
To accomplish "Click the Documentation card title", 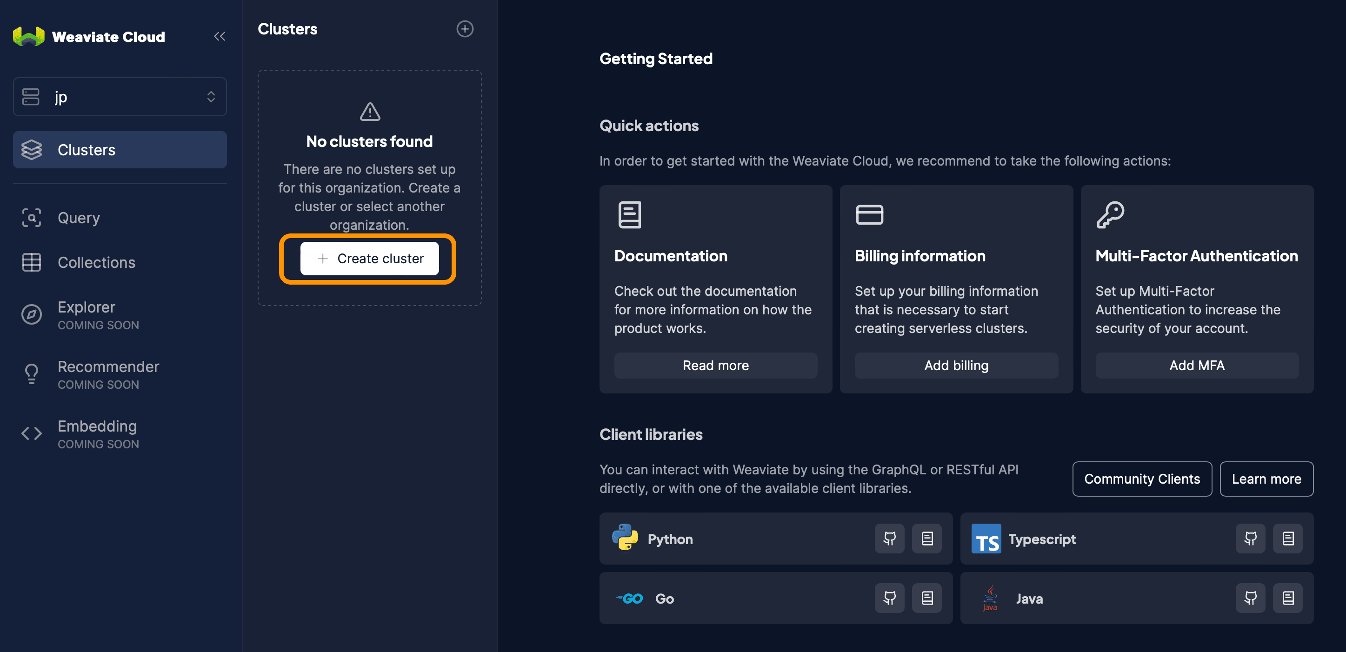I will (670, 255).
